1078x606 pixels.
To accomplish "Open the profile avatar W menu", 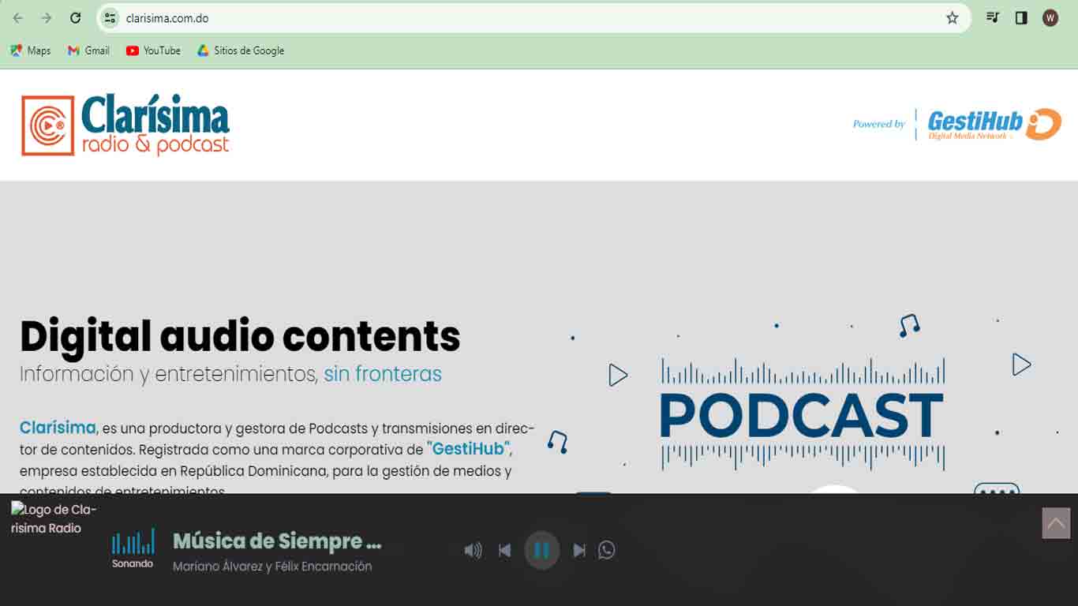I will [1050, 17].
